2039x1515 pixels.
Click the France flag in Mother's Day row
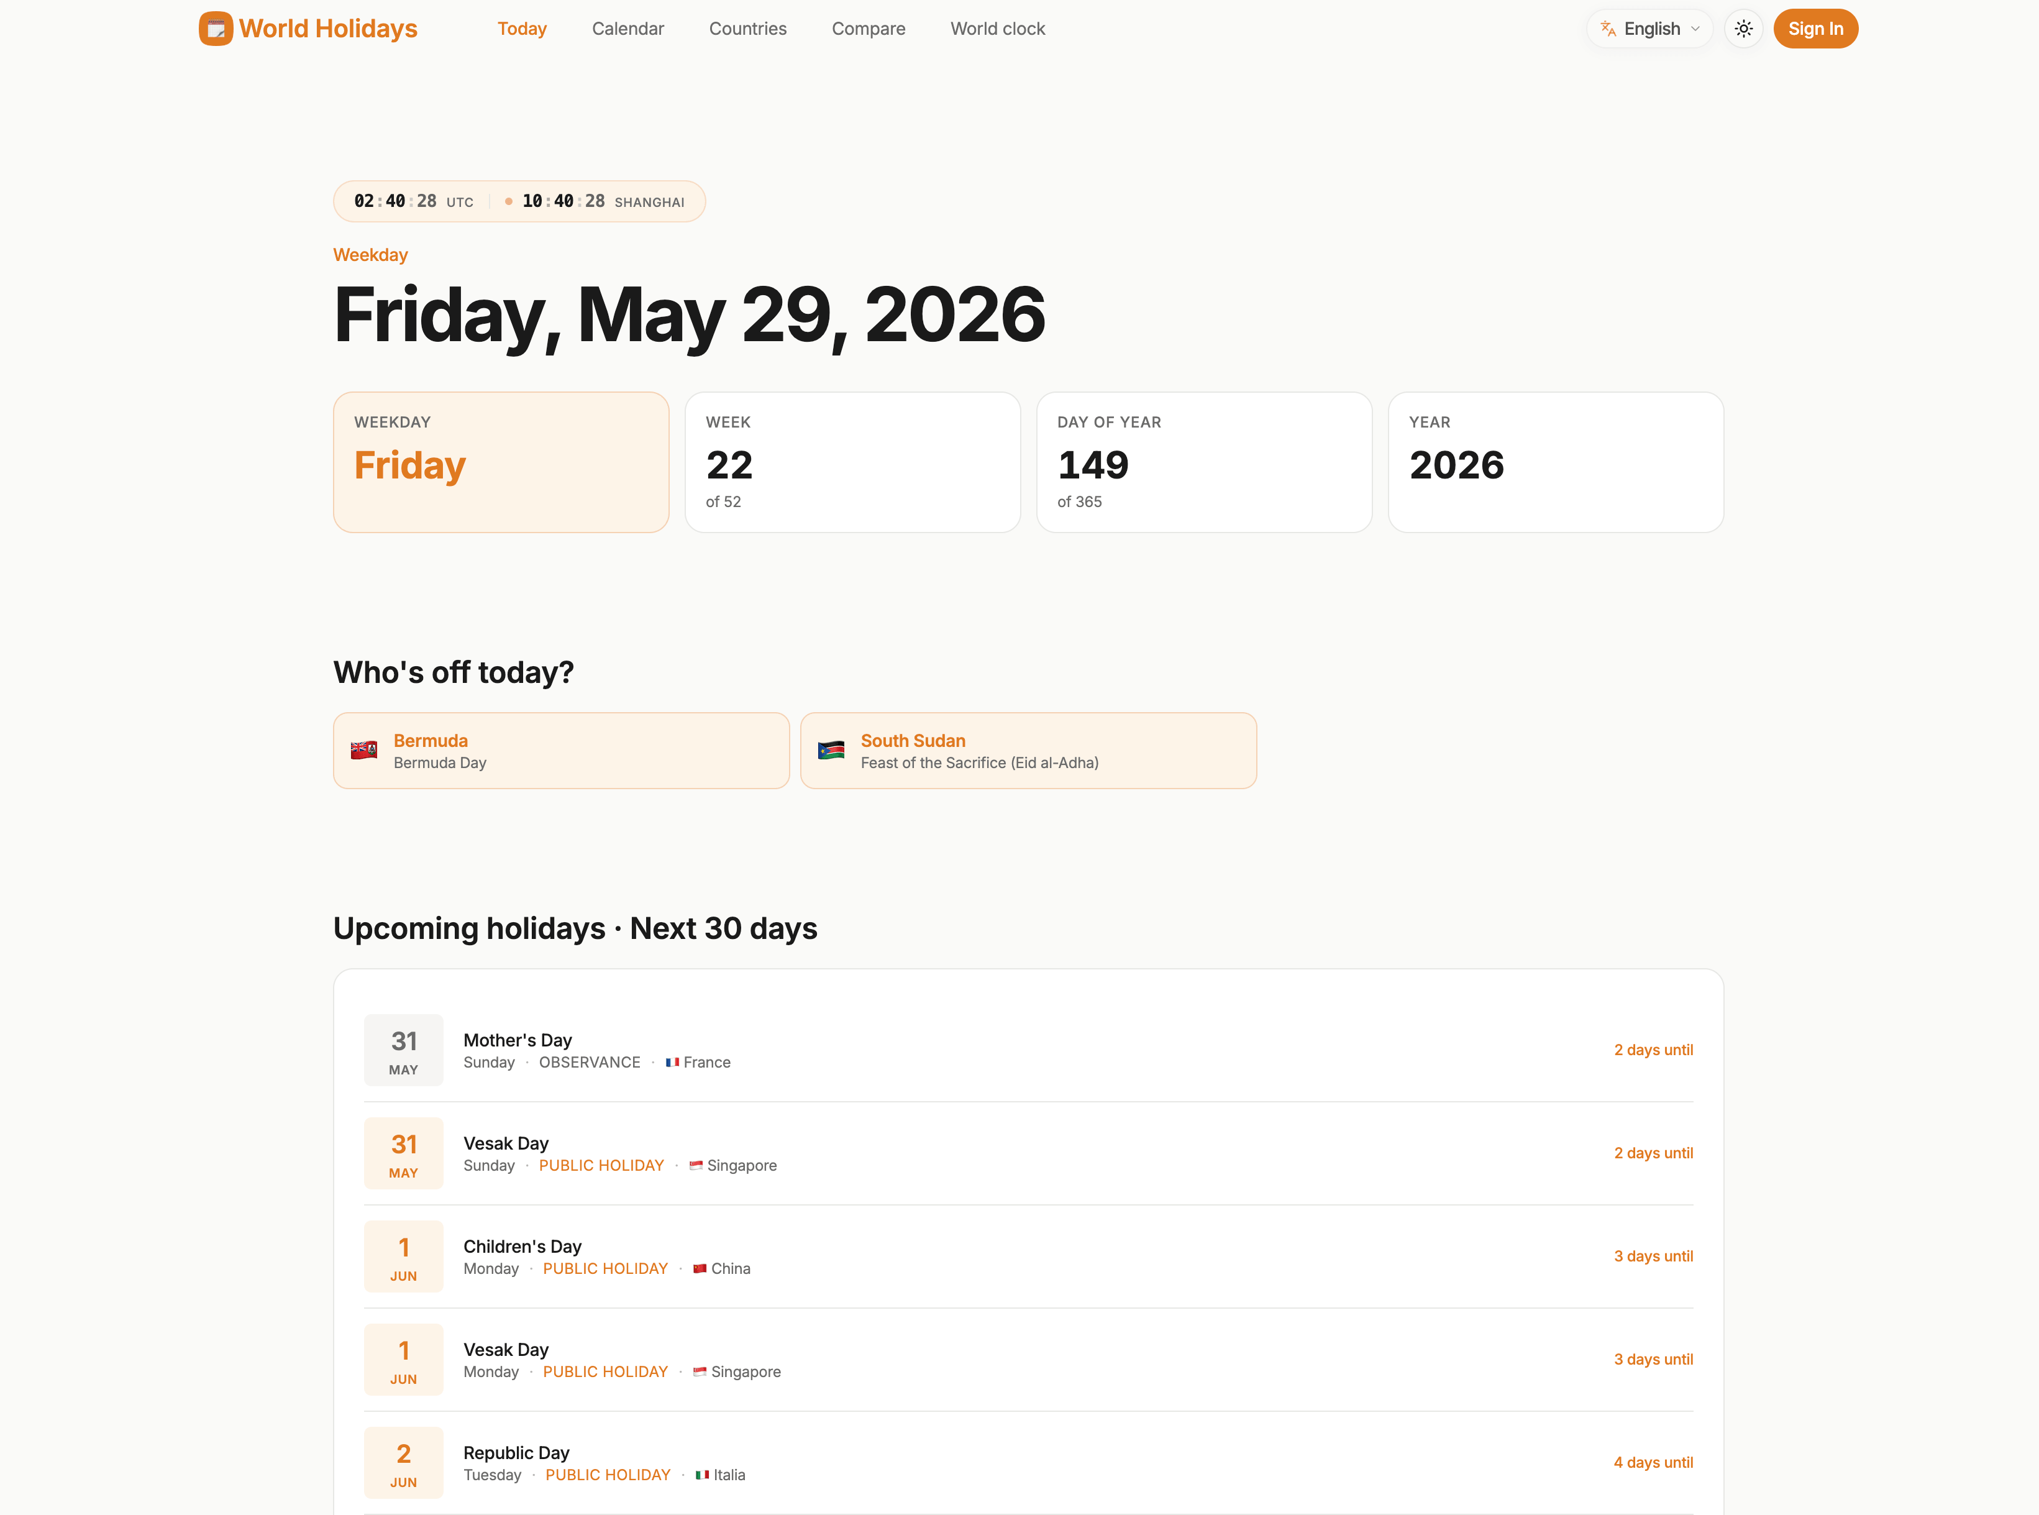tap(672, 1062)
